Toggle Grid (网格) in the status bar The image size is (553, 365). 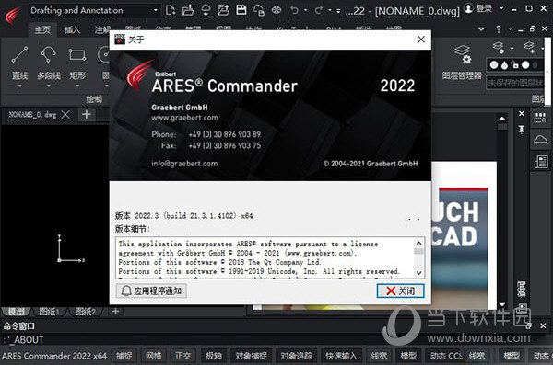click(x=153, y=356)
